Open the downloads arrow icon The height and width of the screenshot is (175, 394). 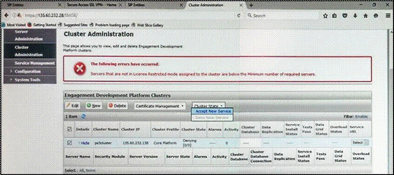[x=355, y=16]
